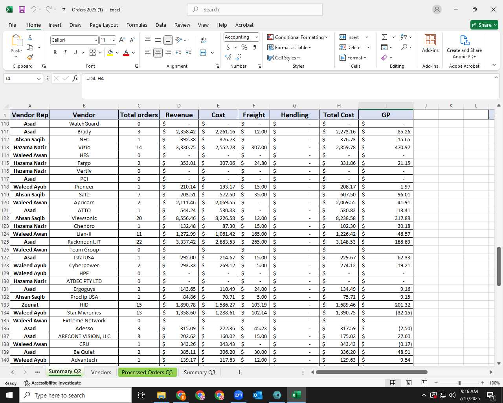The height and width of the screenshot is (403, 503).
Task: Toggle Italic formatting
Action: pyautogui.click(x=65, y=52)
